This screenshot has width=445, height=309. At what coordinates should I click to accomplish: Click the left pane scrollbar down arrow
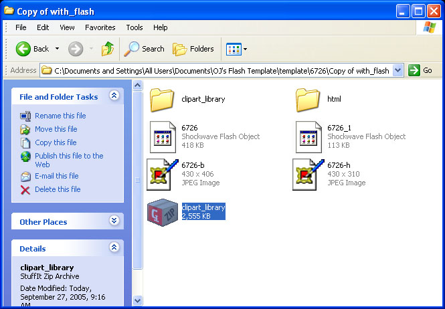[138, 300]
